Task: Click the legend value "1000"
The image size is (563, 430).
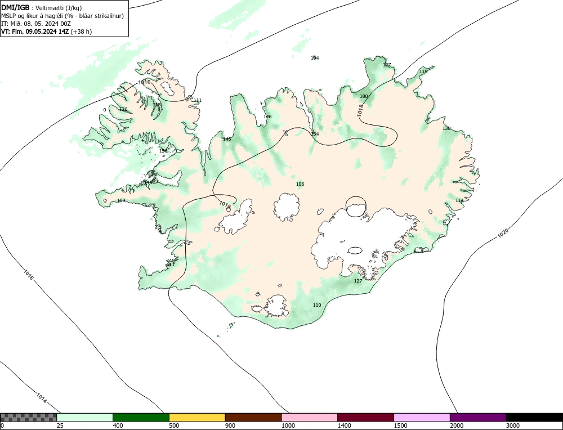Action: click(x=288, y=425)
